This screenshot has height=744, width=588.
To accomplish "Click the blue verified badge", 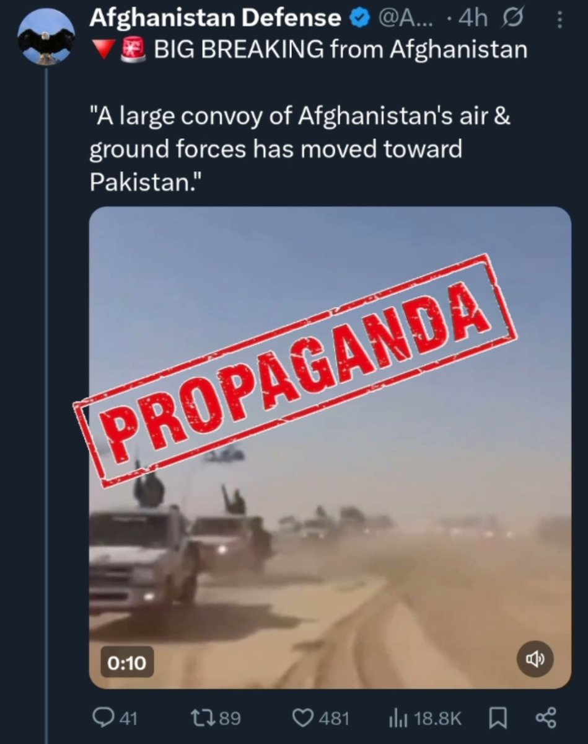I will (360, 19).
